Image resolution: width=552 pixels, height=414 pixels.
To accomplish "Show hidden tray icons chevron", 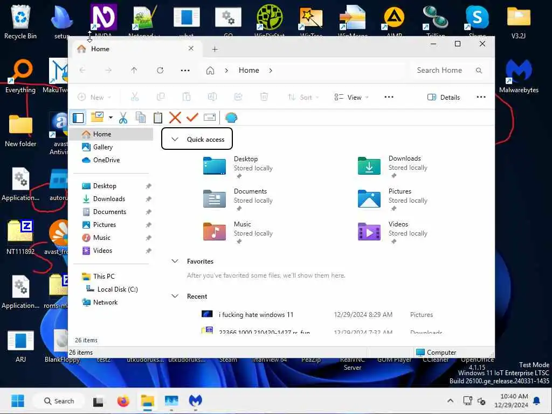I will coord(450,401).
